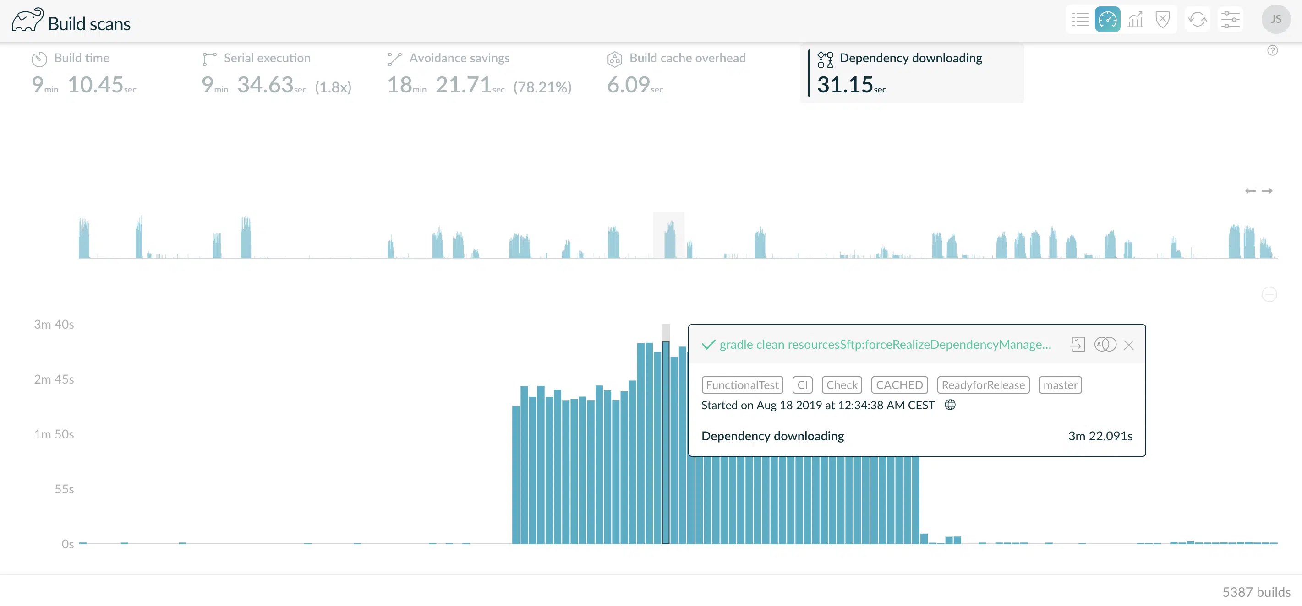1302x606 pixels.
Task: Click the ReadyforRelease tag
Action: [x=983, y=385]
